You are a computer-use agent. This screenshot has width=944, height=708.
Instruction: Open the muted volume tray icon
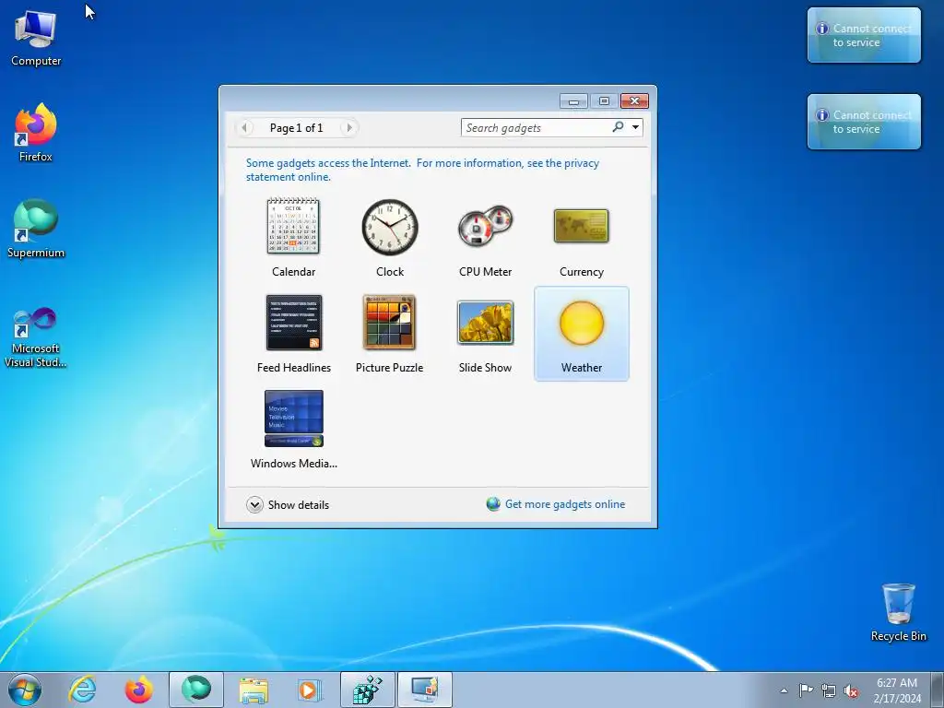pyautogui.click(x=851, y=690)
